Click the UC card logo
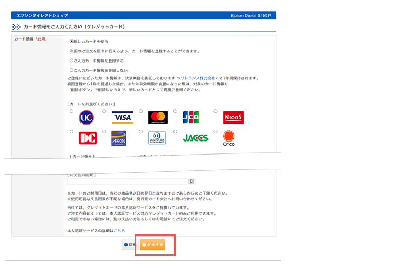This screenshot has height=268, width=416. coord(86,118)
